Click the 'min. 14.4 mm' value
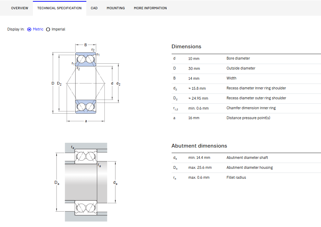321x227 pixels. (x=199, y=157)
